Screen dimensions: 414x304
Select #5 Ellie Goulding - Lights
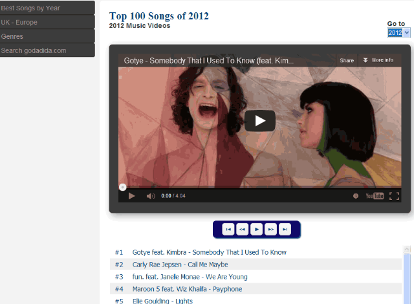pyautogui.click(x=256, y=300)
